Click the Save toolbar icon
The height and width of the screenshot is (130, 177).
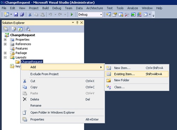click(16, 15)
